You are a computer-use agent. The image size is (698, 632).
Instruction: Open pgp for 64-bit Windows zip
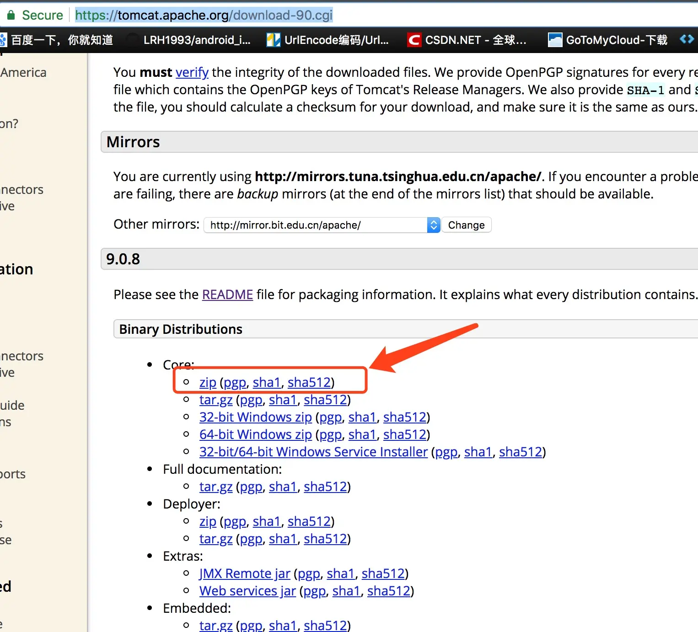(x=331, y=434)
